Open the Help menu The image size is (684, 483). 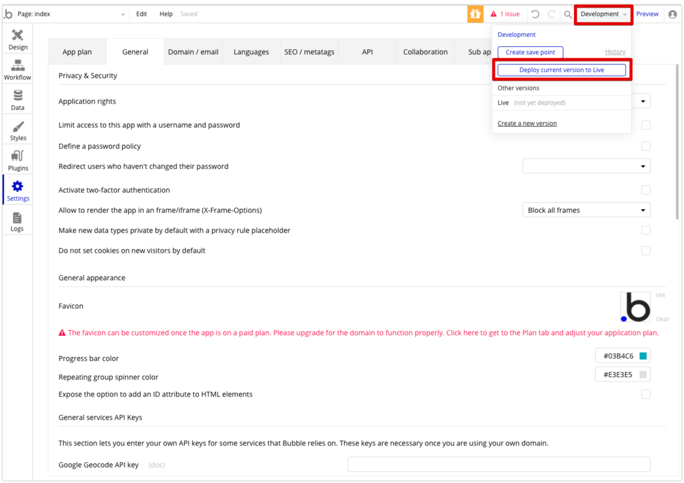tap(166, 14)
